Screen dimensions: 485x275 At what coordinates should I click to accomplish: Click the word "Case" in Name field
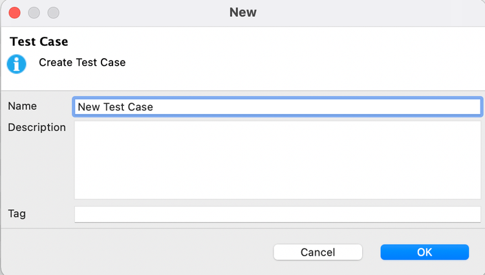pos(140,107)
